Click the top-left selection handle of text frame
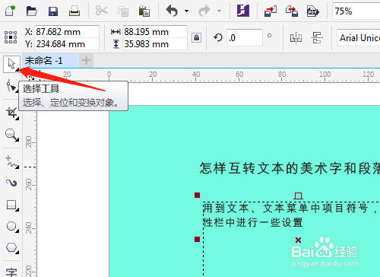Viewport: 380px width, 277px height. click(197, 195)
